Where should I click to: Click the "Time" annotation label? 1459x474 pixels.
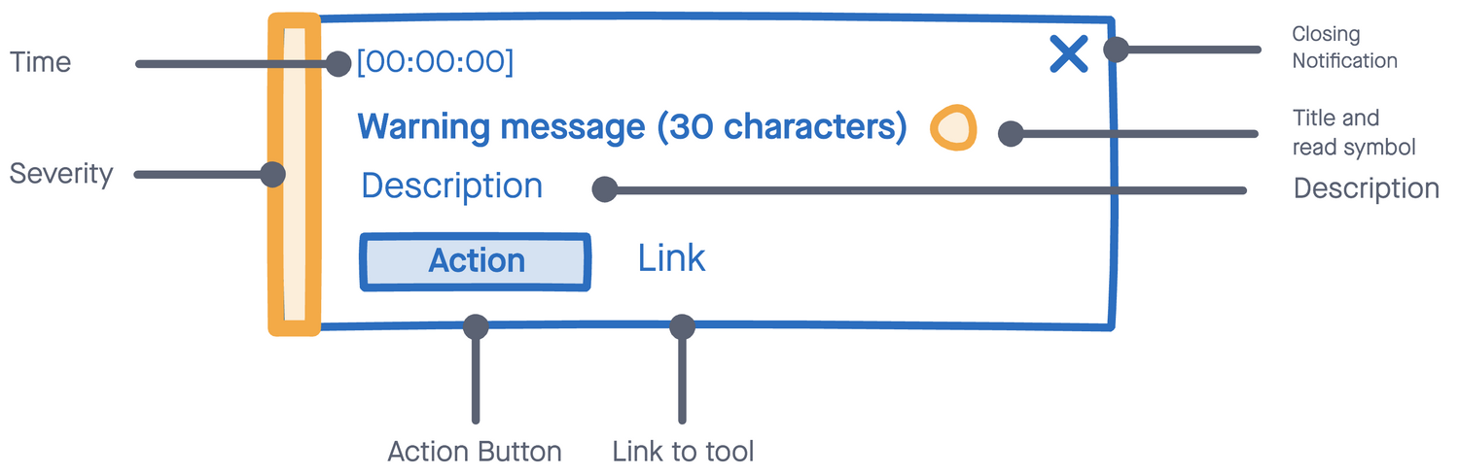[x=41, y=62]
